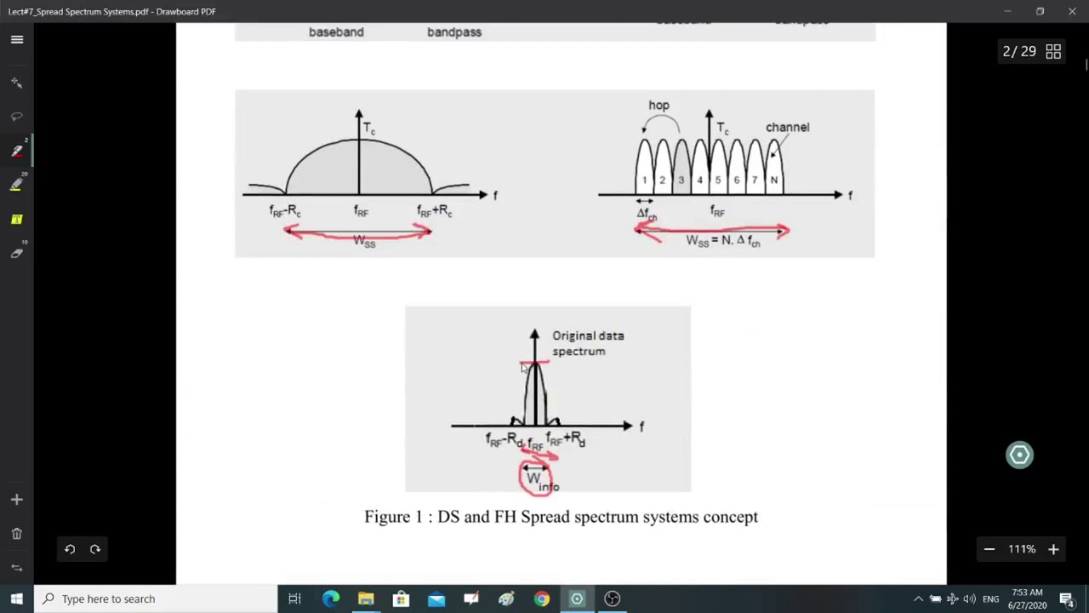
Task: Open the whiteboard pen app in taskbar
Action: point(471,599)
